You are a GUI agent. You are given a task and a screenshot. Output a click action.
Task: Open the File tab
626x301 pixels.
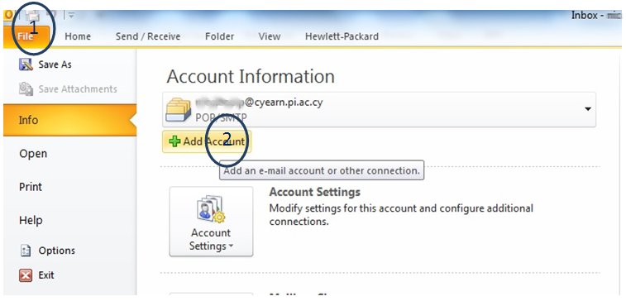[x=26, y=36]
